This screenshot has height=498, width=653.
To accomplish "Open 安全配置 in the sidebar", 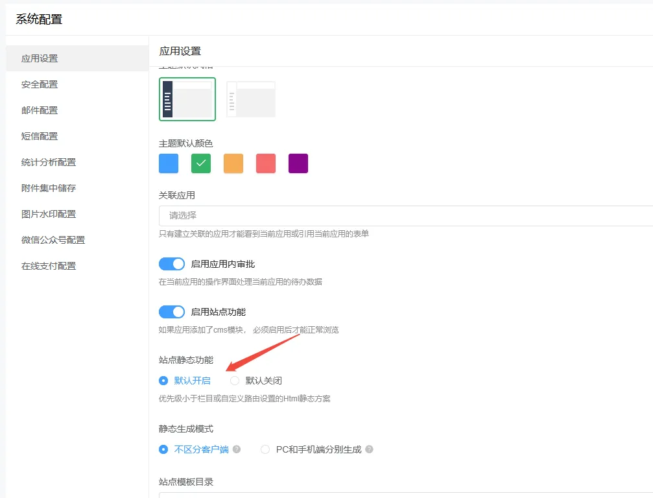I will pyautogui.click(x=77, y=84).
